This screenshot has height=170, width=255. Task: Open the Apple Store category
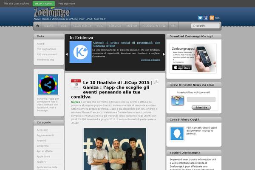click(x=43, y=156)
